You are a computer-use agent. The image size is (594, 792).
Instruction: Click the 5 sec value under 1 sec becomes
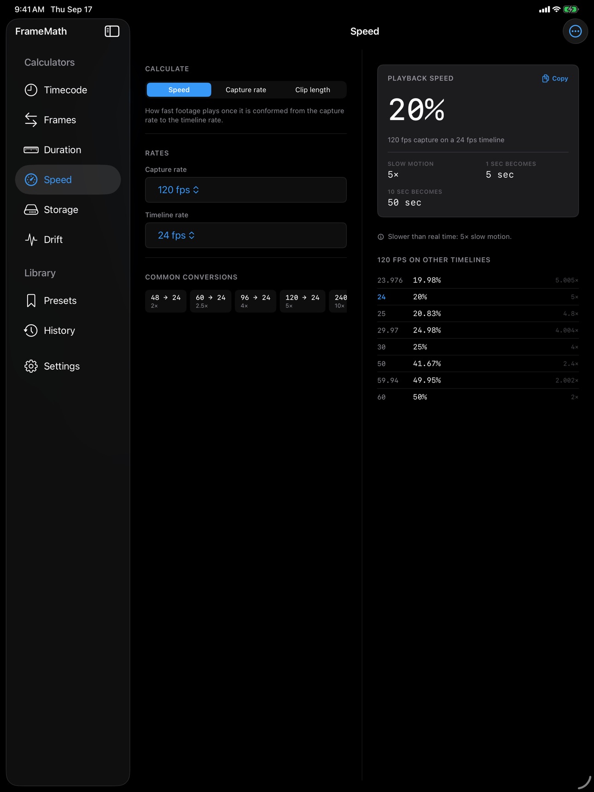coord(500,175)
